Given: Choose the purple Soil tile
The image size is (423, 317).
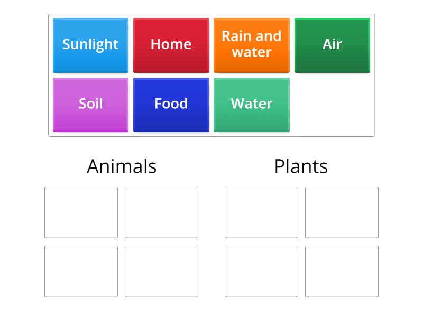Looking at the screenshot, I should pos(90,105).
